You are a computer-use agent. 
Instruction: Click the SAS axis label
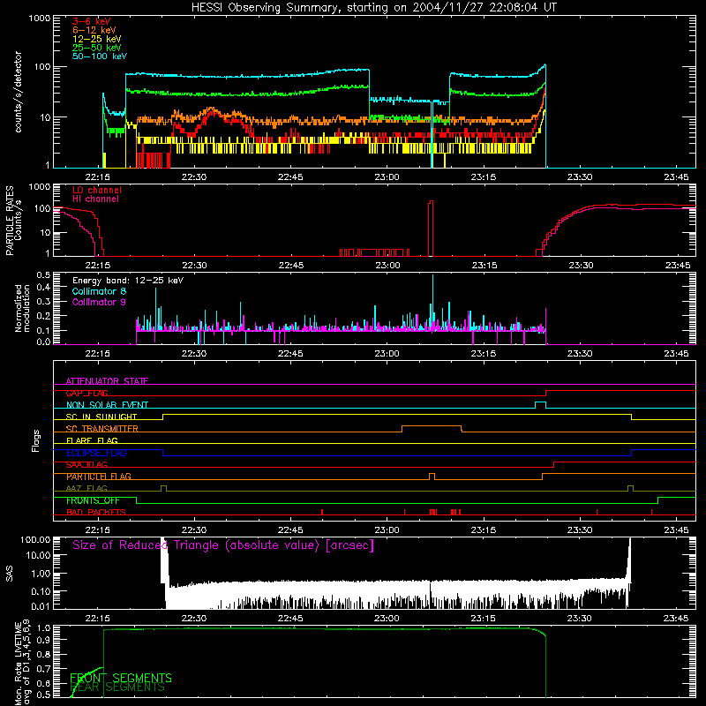pos(9,574)
